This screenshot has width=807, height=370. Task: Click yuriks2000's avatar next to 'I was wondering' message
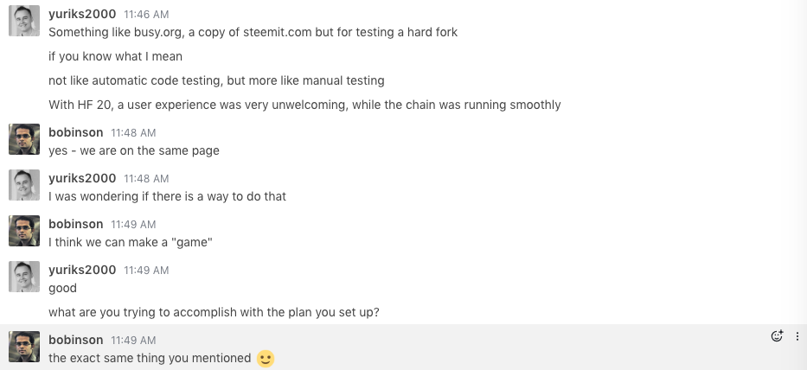[x=24, y=185]
